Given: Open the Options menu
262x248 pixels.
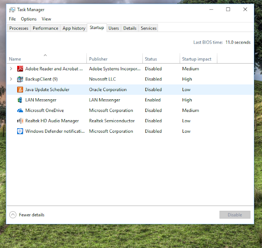Looking at the screenshot, I should pyautogui.click(x=29, y=19).
